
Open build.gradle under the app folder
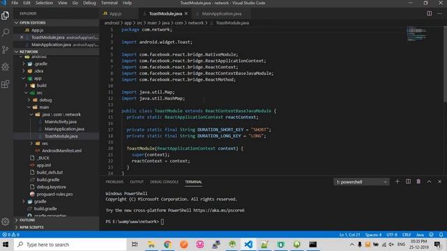click(x=48, y=180)
